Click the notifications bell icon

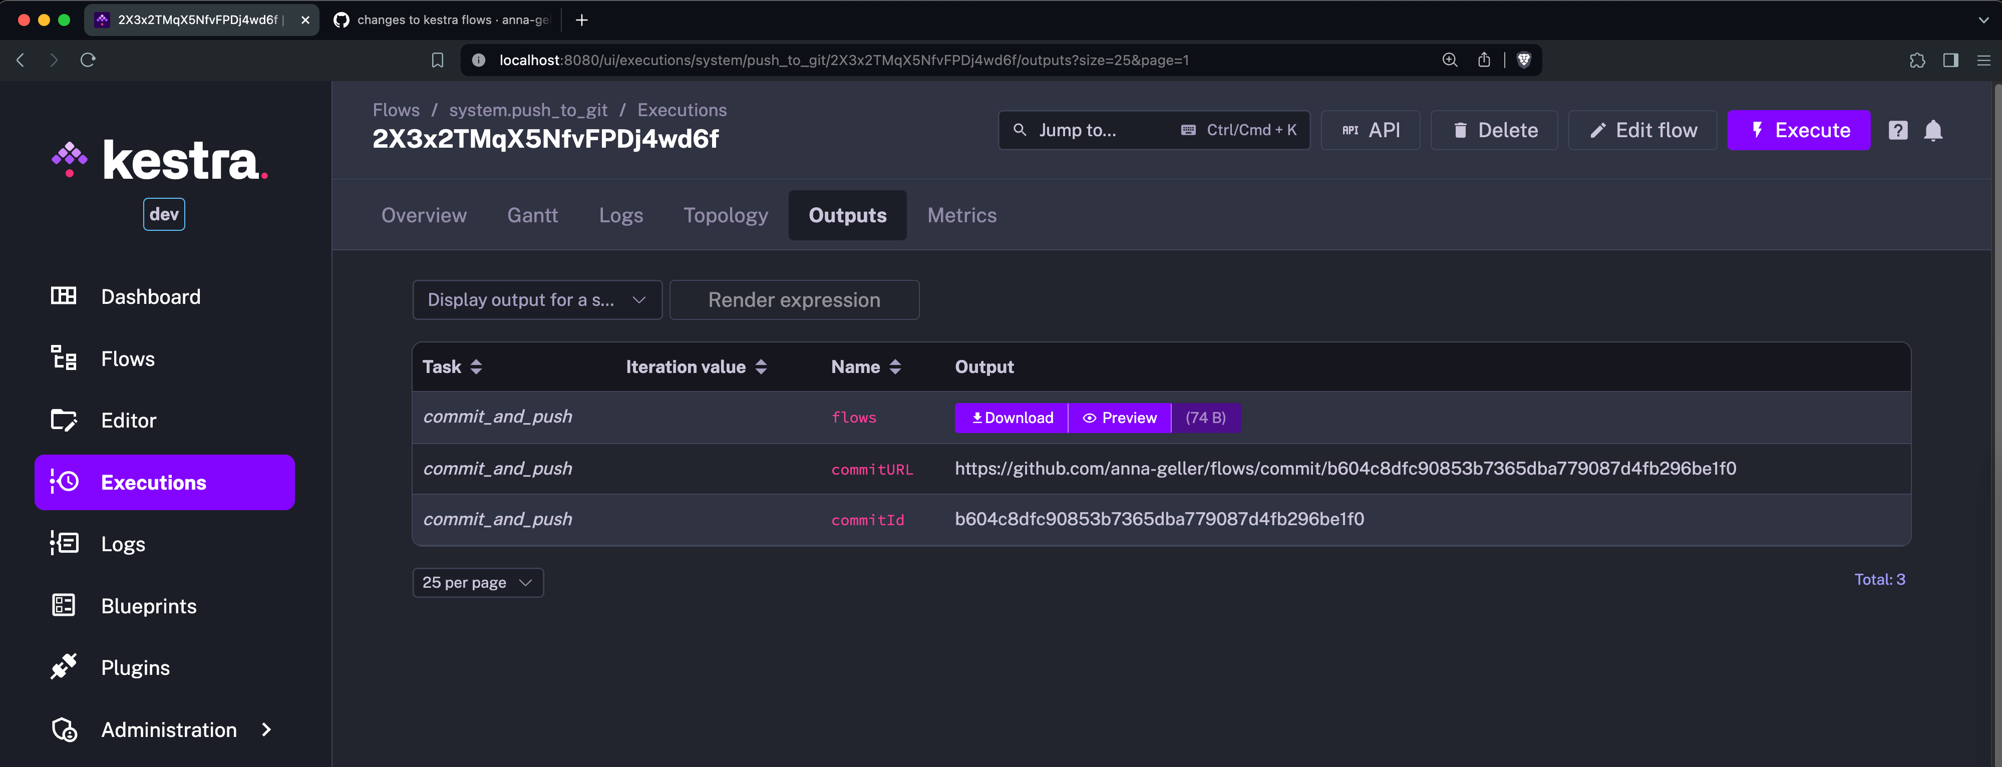click(x=1934, y=129)
